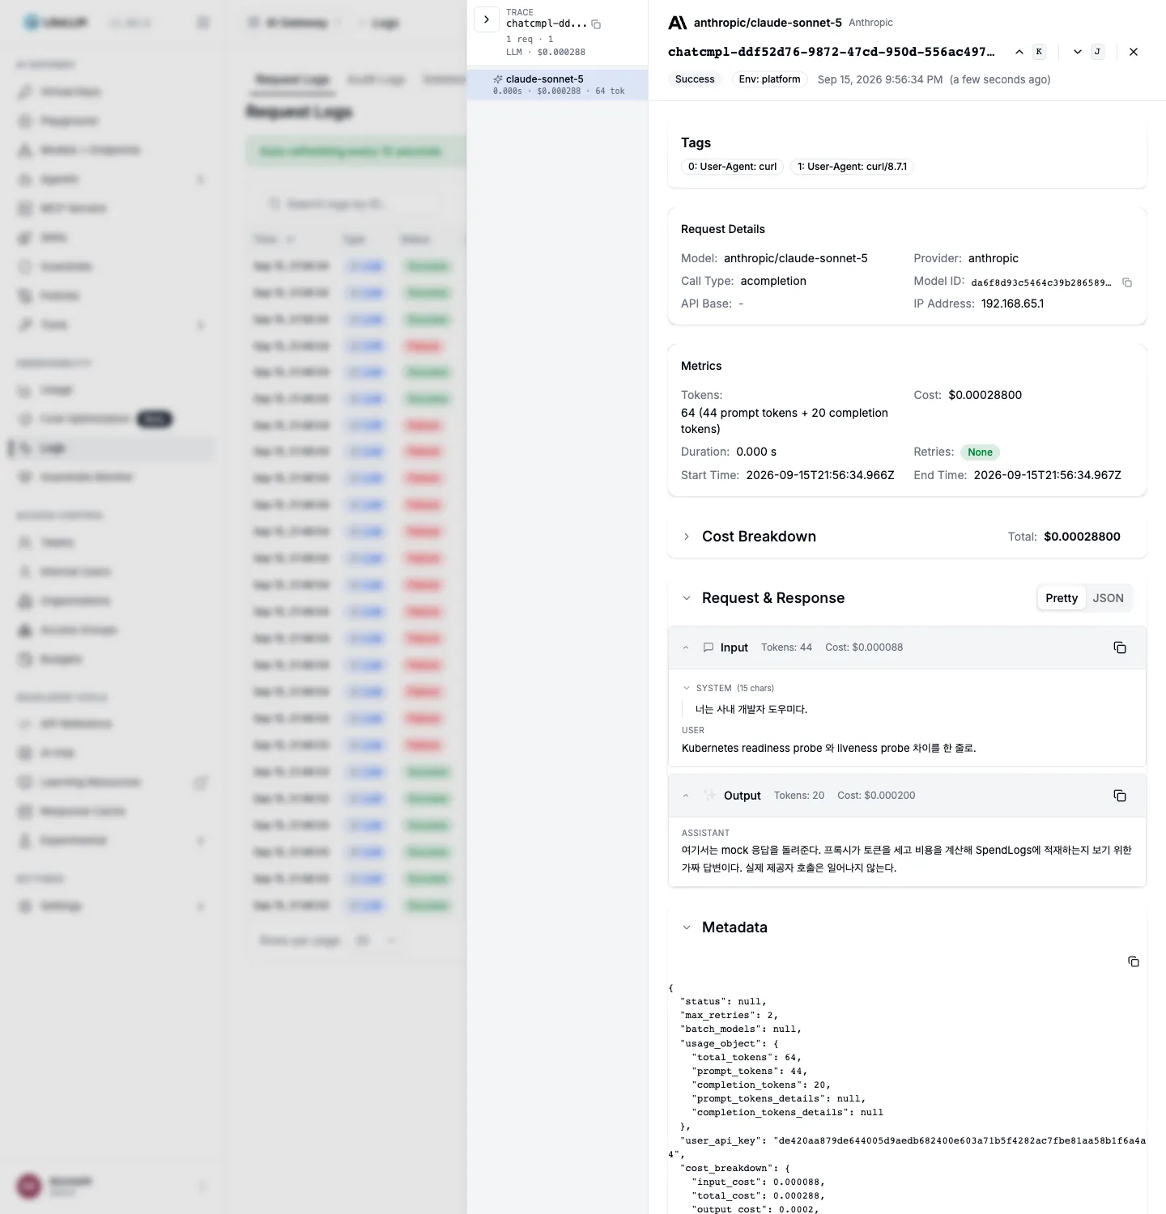Viewport: 1166px width, 1214px height.
Task: Click the assistant response text mentioning SpendLogs
Action: pyautogui.click(x=907, y=859)
